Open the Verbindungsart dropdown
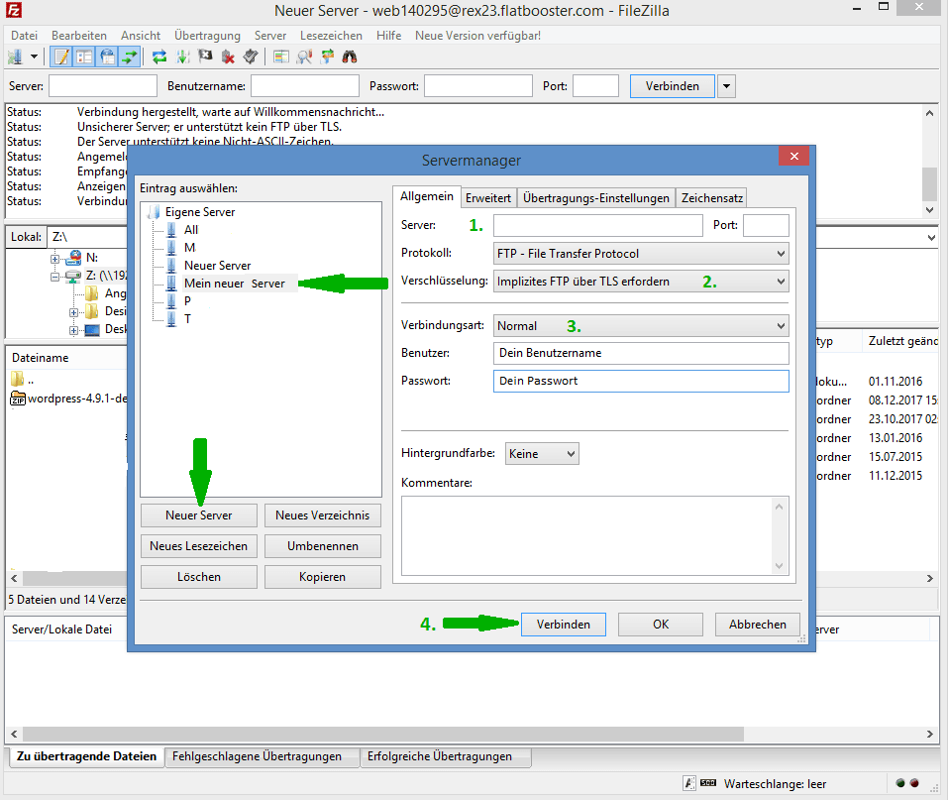This screenshot has height=800, width=948. (x=641, y=326)
